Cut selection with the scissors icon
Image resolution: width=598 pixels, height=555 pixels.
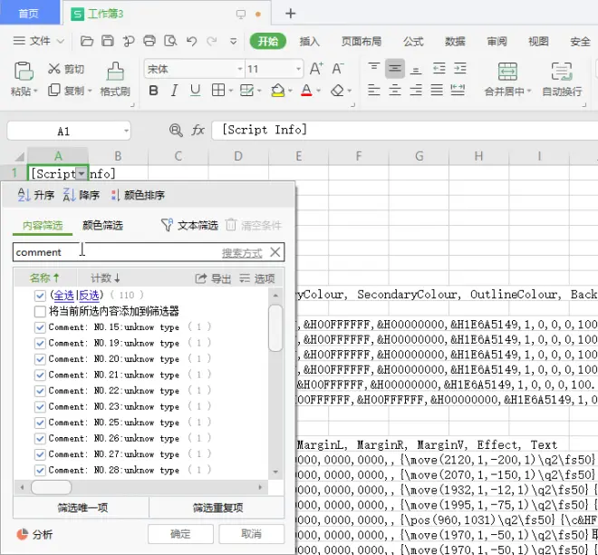click(54, 69)
